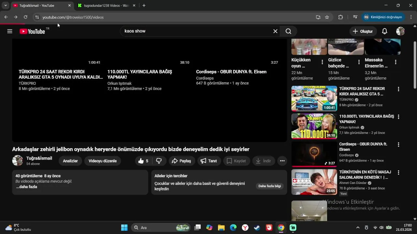Image resolution: width=417 pixels, height=234 pixels.
Task: Switch to the tugradundar1238 Videos tab
Action: pyautogui.click(x=106, y=6)
